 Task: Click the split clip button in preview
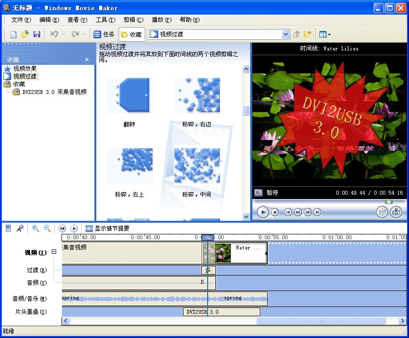(x=382, y=212)
